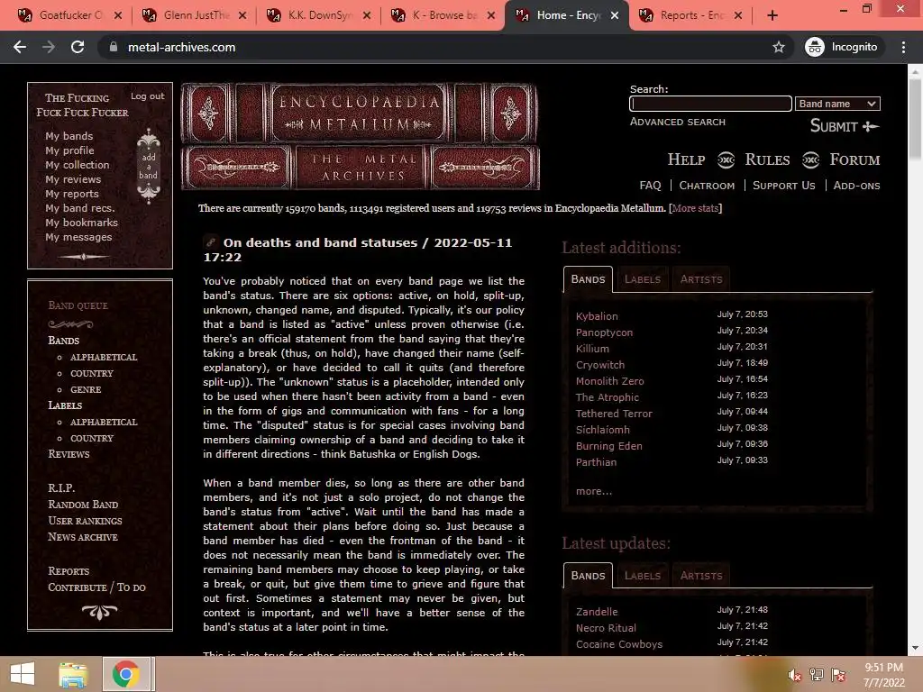This screenshot has width=923, height=692.
Task: Click into the Search text field
Action: (710, 104)
